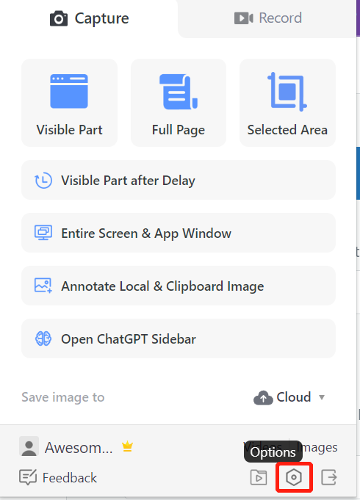Click the gold crown premium icon

coord(127,446)
